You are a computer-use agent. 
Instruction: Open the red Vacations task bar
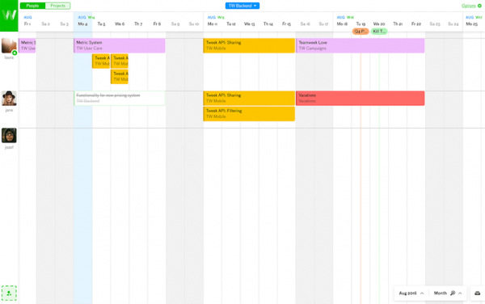(x=360, y=99)
